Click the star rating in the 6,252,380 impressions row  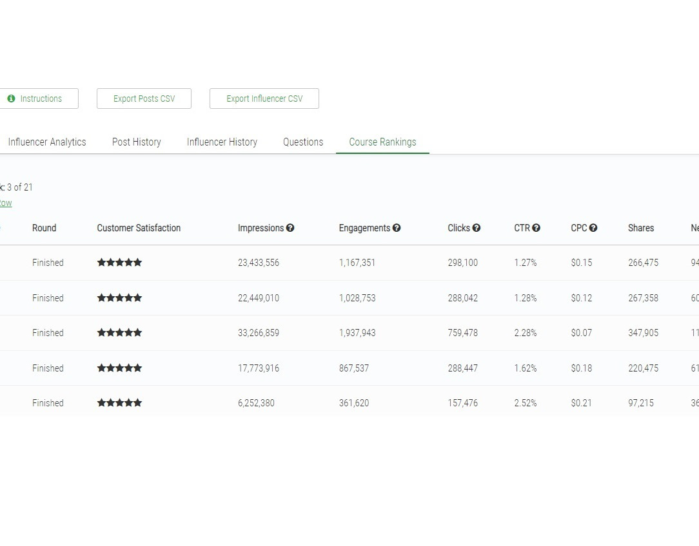point(119,403)
